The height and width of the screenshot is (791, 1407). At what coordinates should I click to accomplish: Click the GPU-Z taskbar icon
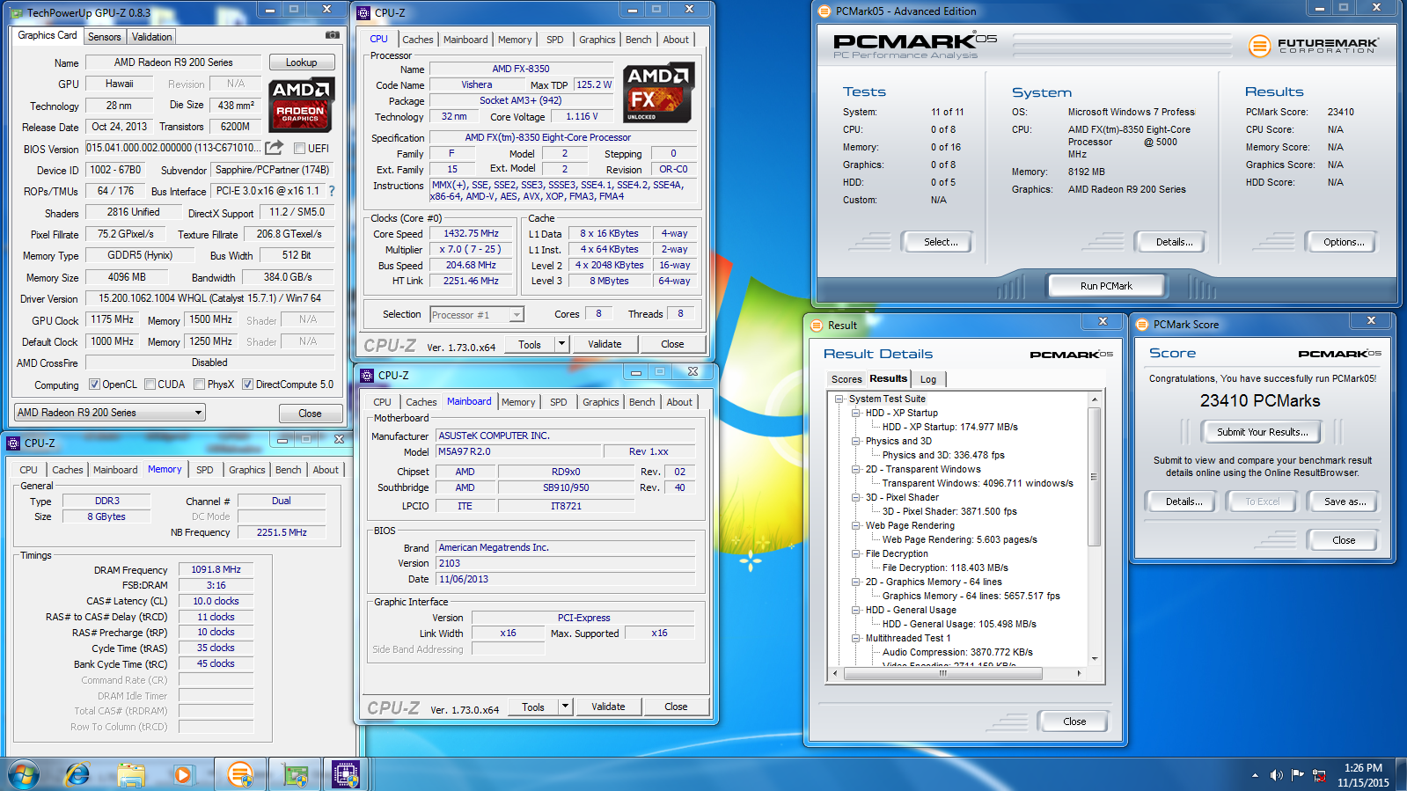295,774
